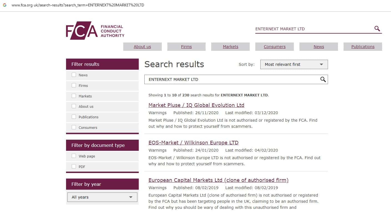This screenshot has width=391, height=213.
Task: Click the Warnings tag under EOS-Market result
Action: [158, 150]
